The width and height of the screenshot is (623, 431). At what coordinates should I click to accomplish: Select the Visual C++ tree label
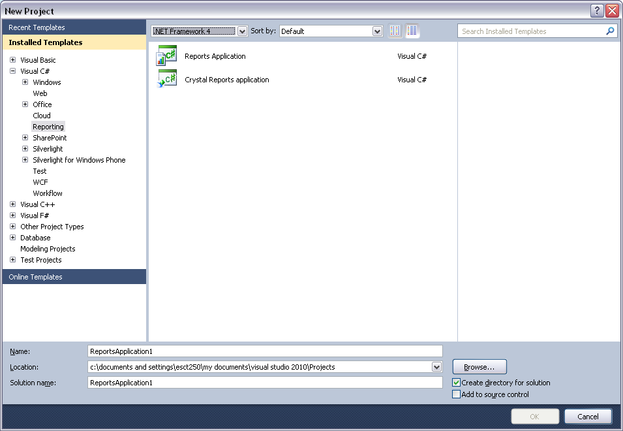click(x=38, y=204)
